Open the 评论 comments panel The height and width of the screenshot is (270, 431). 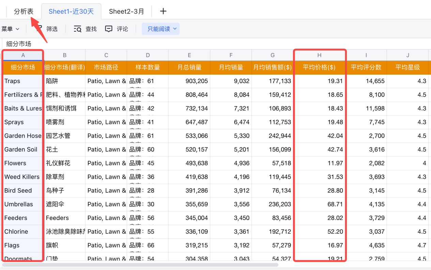coord(122,29)
